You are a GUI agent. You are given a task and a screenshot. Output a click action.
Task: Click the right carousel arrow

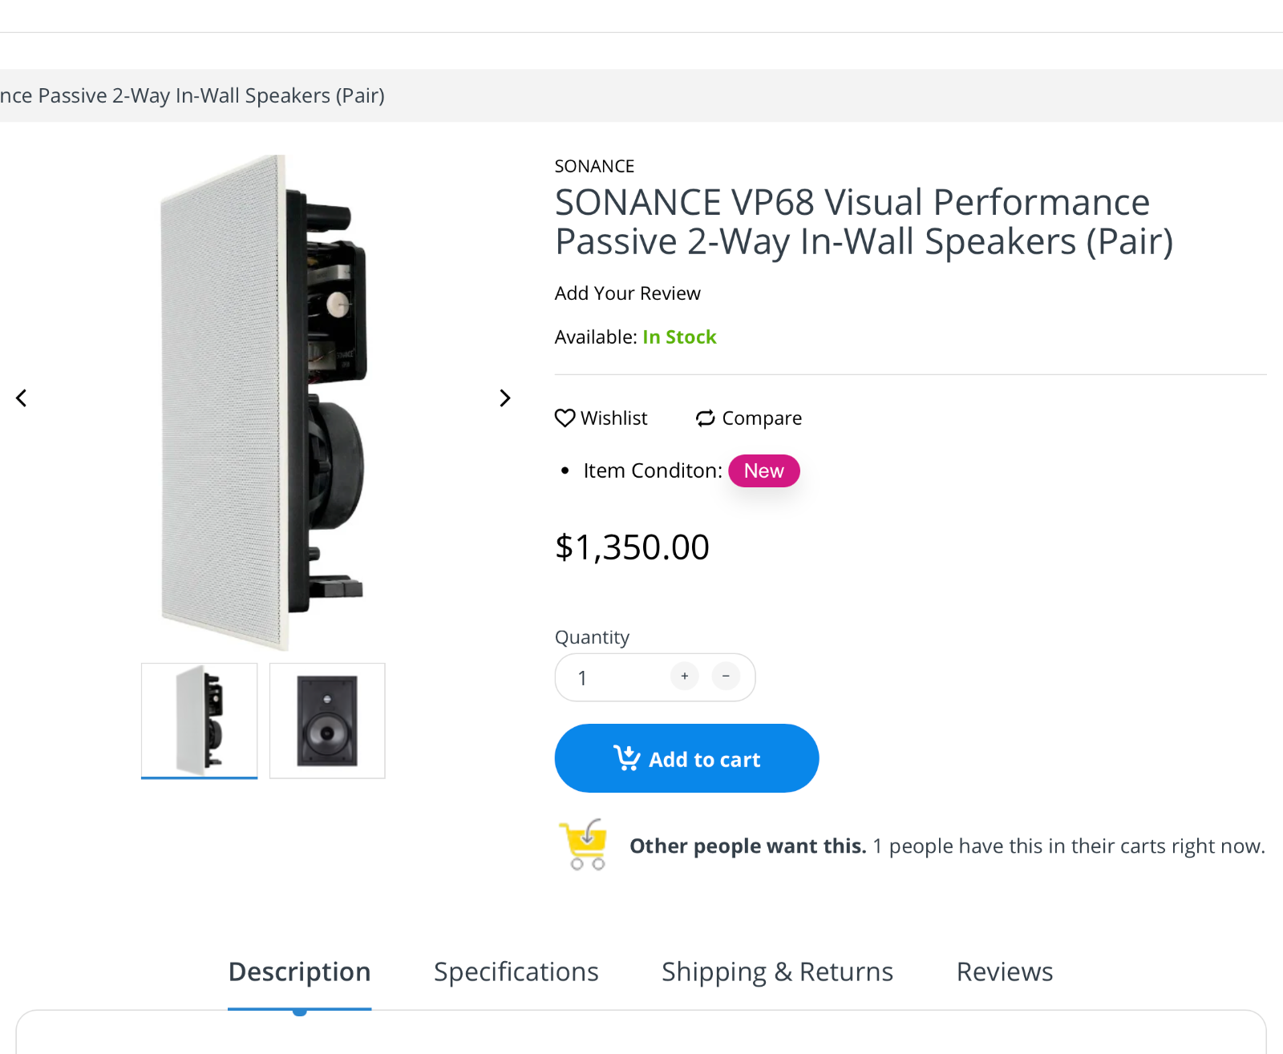point(505,398)
